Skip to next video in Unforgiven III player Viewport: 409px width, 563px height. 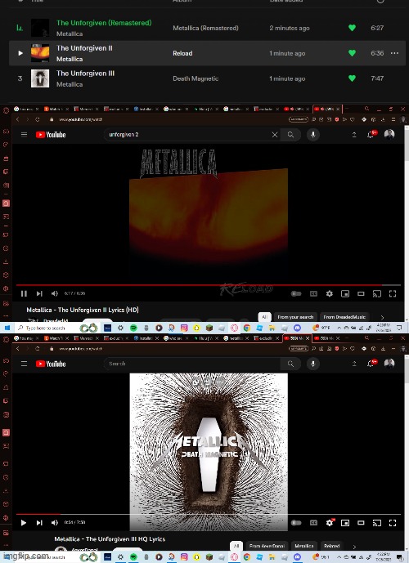[39, 523]
